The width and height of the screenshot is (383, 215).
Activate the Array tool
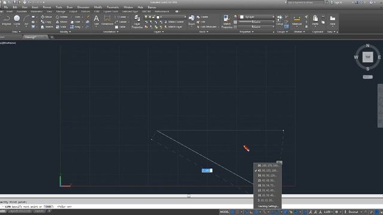point(75,27)
